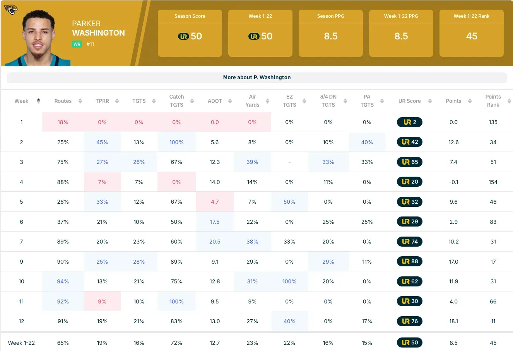
Task: Sort by Routes column arrows
Action: click(80, 101)
